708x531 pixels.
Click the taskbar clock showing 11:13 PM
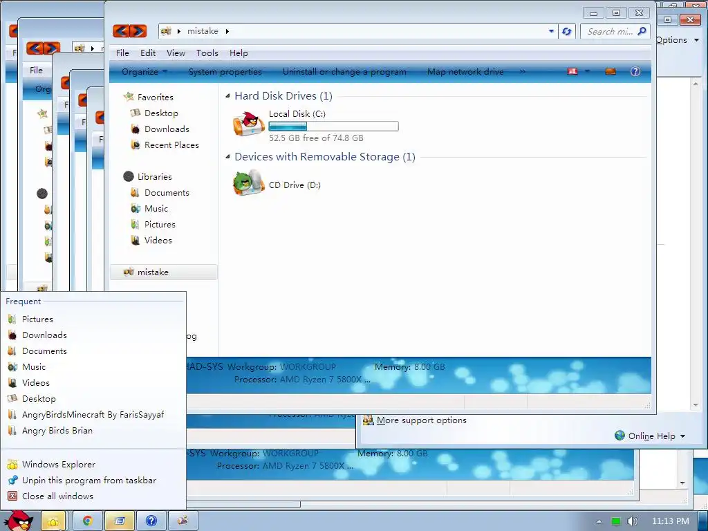(671, 521)
